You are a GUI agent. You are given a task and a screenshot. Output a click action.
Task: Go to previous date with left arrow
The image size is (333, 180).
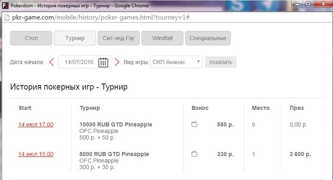tap(51, 62)
